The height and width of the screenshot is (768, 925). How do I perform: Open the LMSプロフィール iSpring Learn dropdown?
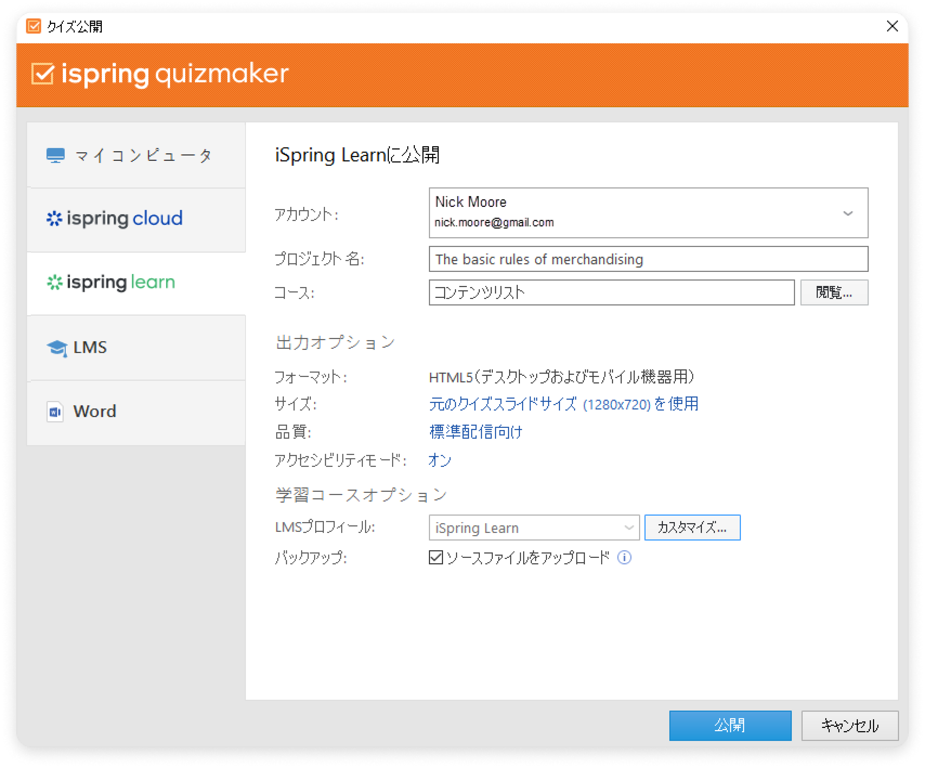click(534, 528)
